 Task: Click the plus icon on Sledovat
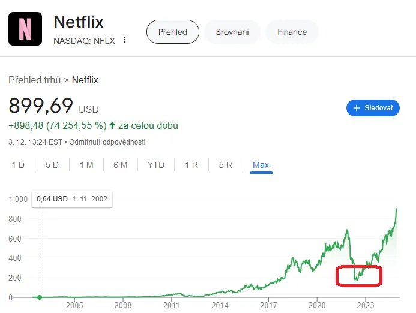[x=357, y=108]
